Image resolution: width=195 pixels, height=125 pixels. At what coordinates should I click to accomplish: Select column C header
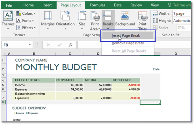(70, 54)
